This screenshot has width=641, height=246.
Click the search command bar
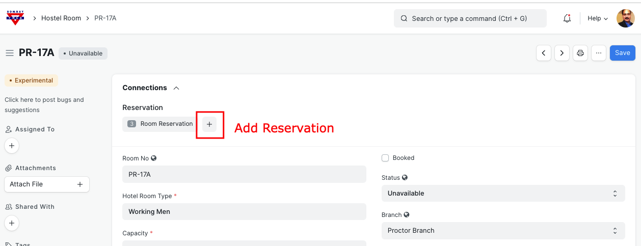coord(470,18)
